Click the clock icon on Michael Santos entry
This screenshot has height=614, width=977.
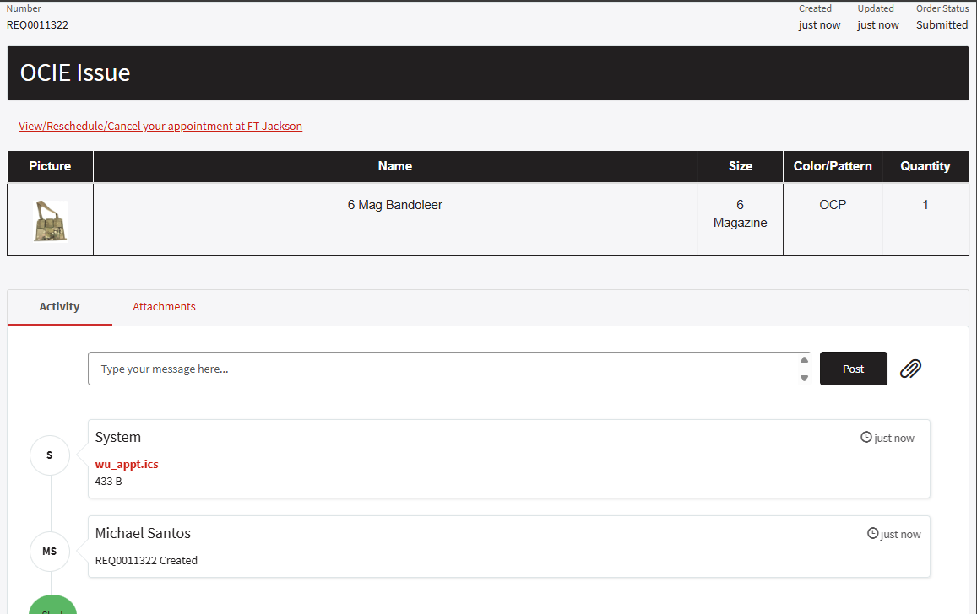pos(872,534)
